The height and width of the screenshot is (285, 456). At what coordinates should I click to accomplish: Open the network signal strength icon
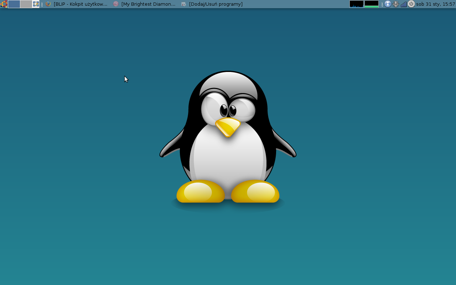(x=404, y=4)
